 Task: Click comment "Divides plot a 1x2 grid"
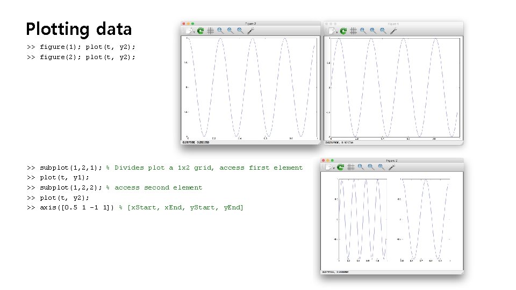(164, 168)
